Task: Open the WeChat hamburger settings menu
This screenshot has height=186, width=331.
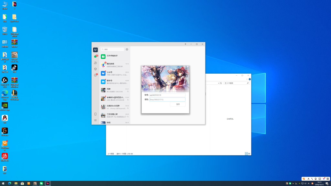Action: click(95, 120)
